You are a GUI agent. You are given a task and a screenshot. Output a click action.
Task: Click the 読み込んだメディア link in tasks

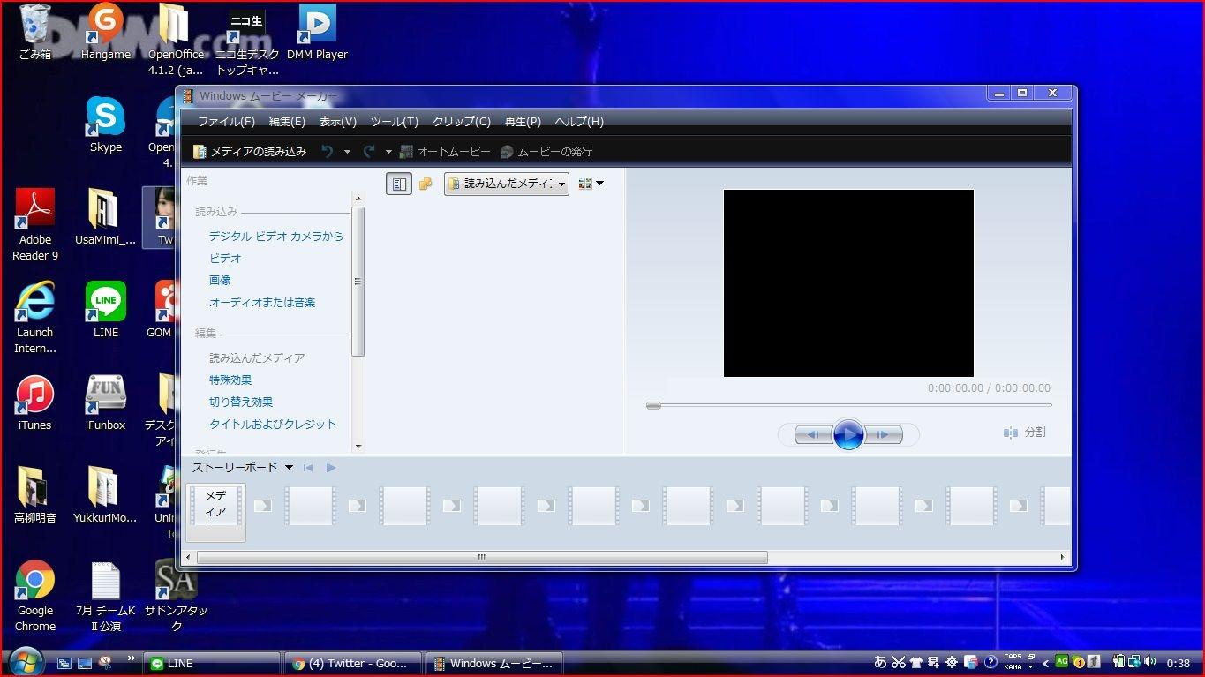257,358
